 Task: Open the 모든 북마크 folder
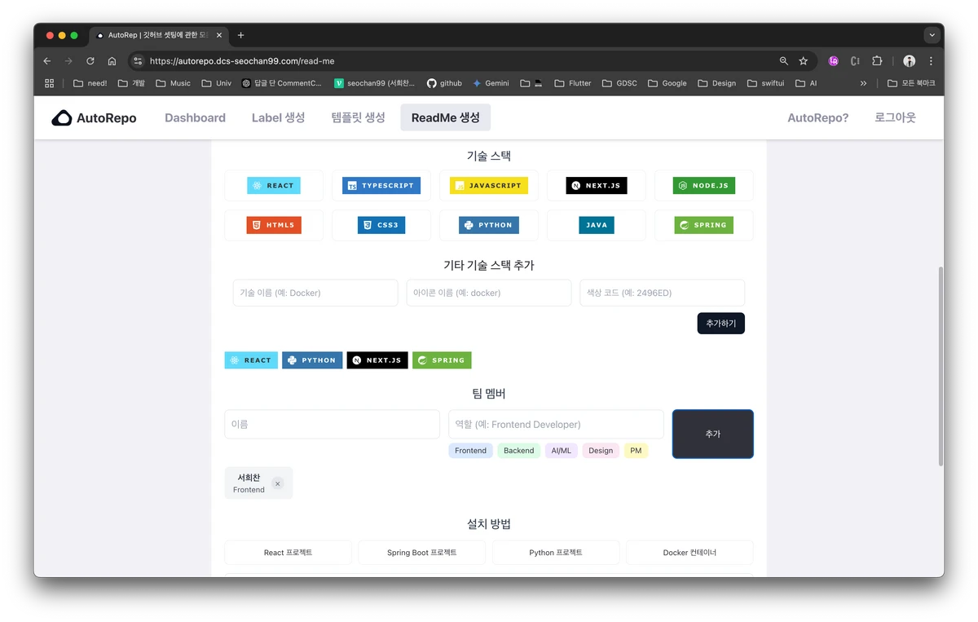(911, 83)
